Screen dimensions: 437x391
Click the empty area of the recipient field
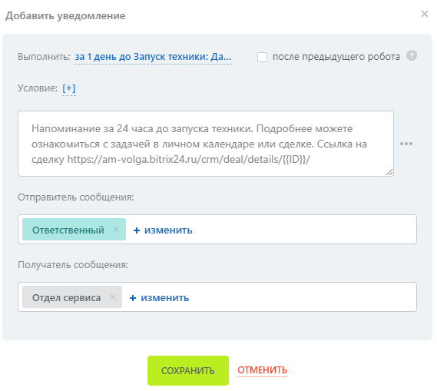(x=303, y=297)
